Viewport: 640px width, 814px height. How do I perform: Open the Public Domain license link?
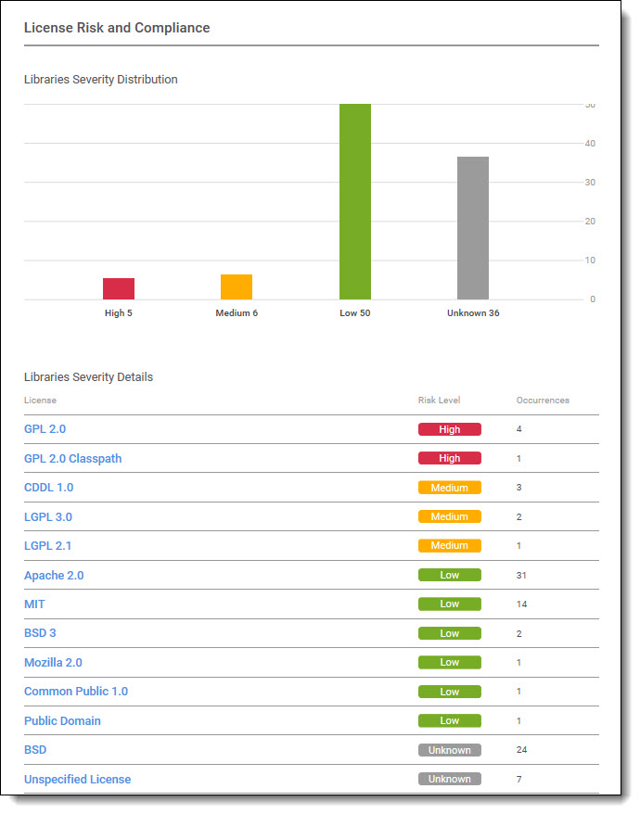62,721
